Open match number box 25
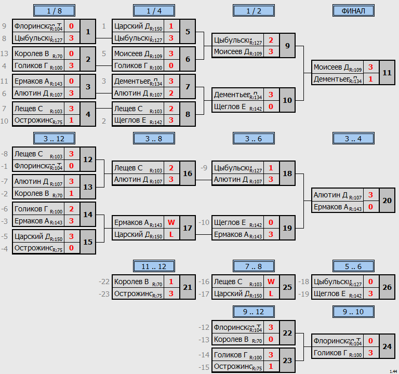 point(287,287)
